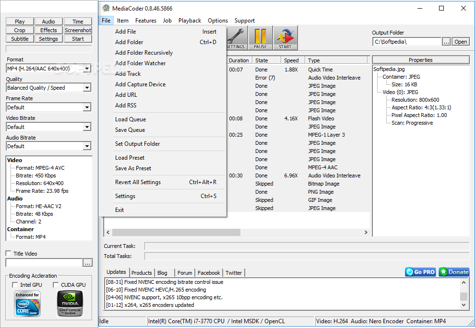Enable the Title Video checkbox
Viewport: 475px width, 328px height.
click(x=9, y=254)
